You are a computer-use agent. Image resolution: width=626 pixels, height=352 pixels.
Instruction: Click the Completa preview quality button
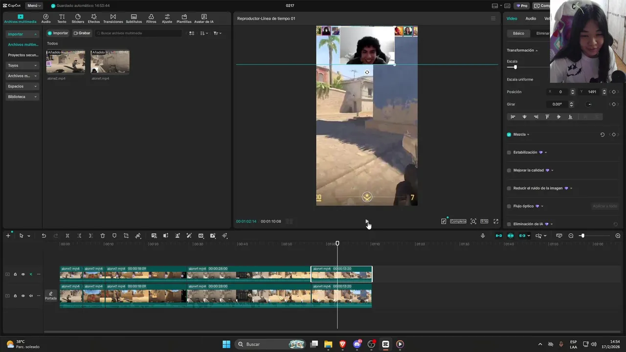(458, 221)
